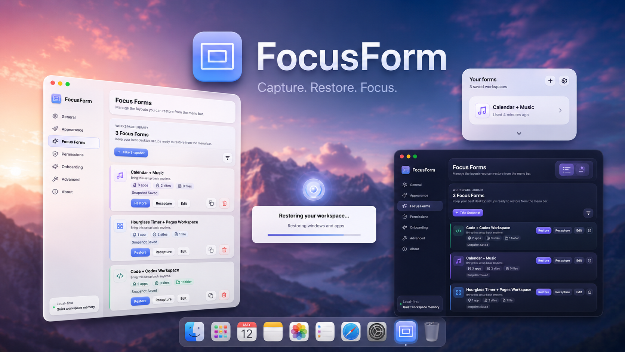Open settings gear in Your forms widget
This screenshot has width=625, height=352.
(564, 80)
